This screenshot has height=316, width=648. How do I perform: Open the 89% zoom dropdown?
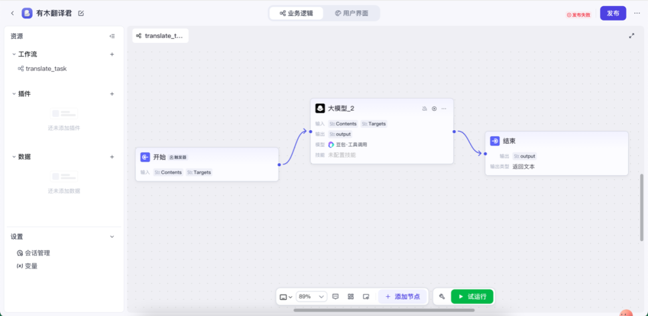click(x=311, y=297)
